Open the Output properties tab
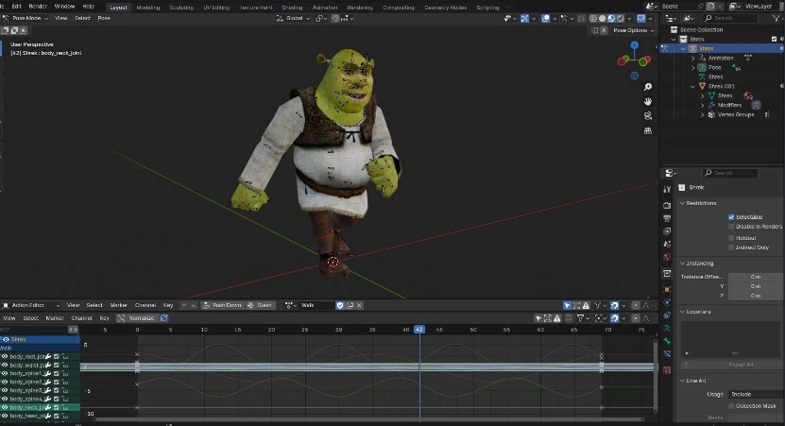Screen dimensions: 785x426 pos(667,218)
